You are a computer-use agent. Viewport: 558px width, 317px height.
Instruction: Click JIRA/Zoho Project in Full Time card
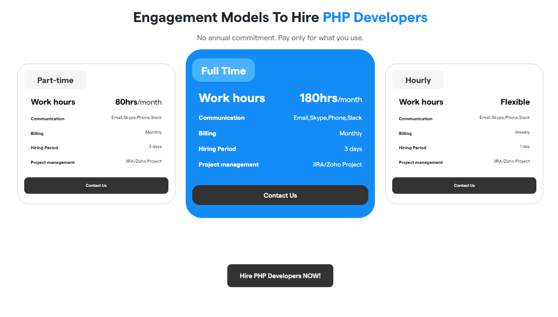point(337,164)
